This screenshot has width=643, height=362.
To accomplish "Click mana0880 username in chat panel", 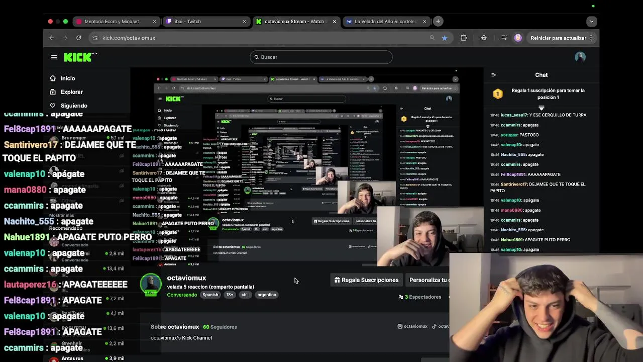I will click(x=512, y=210).
